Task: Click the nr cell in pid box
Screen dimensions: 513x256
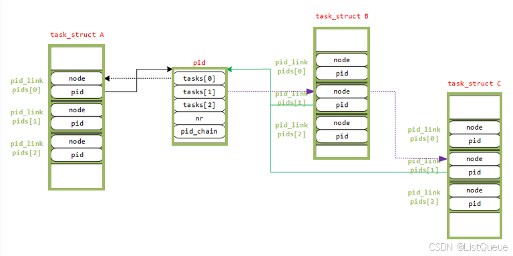Action: coord(200,118)
